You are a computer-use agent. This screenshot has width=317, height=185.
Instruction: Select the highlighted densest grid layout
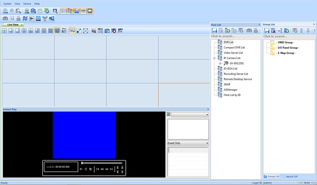(57, 31)
